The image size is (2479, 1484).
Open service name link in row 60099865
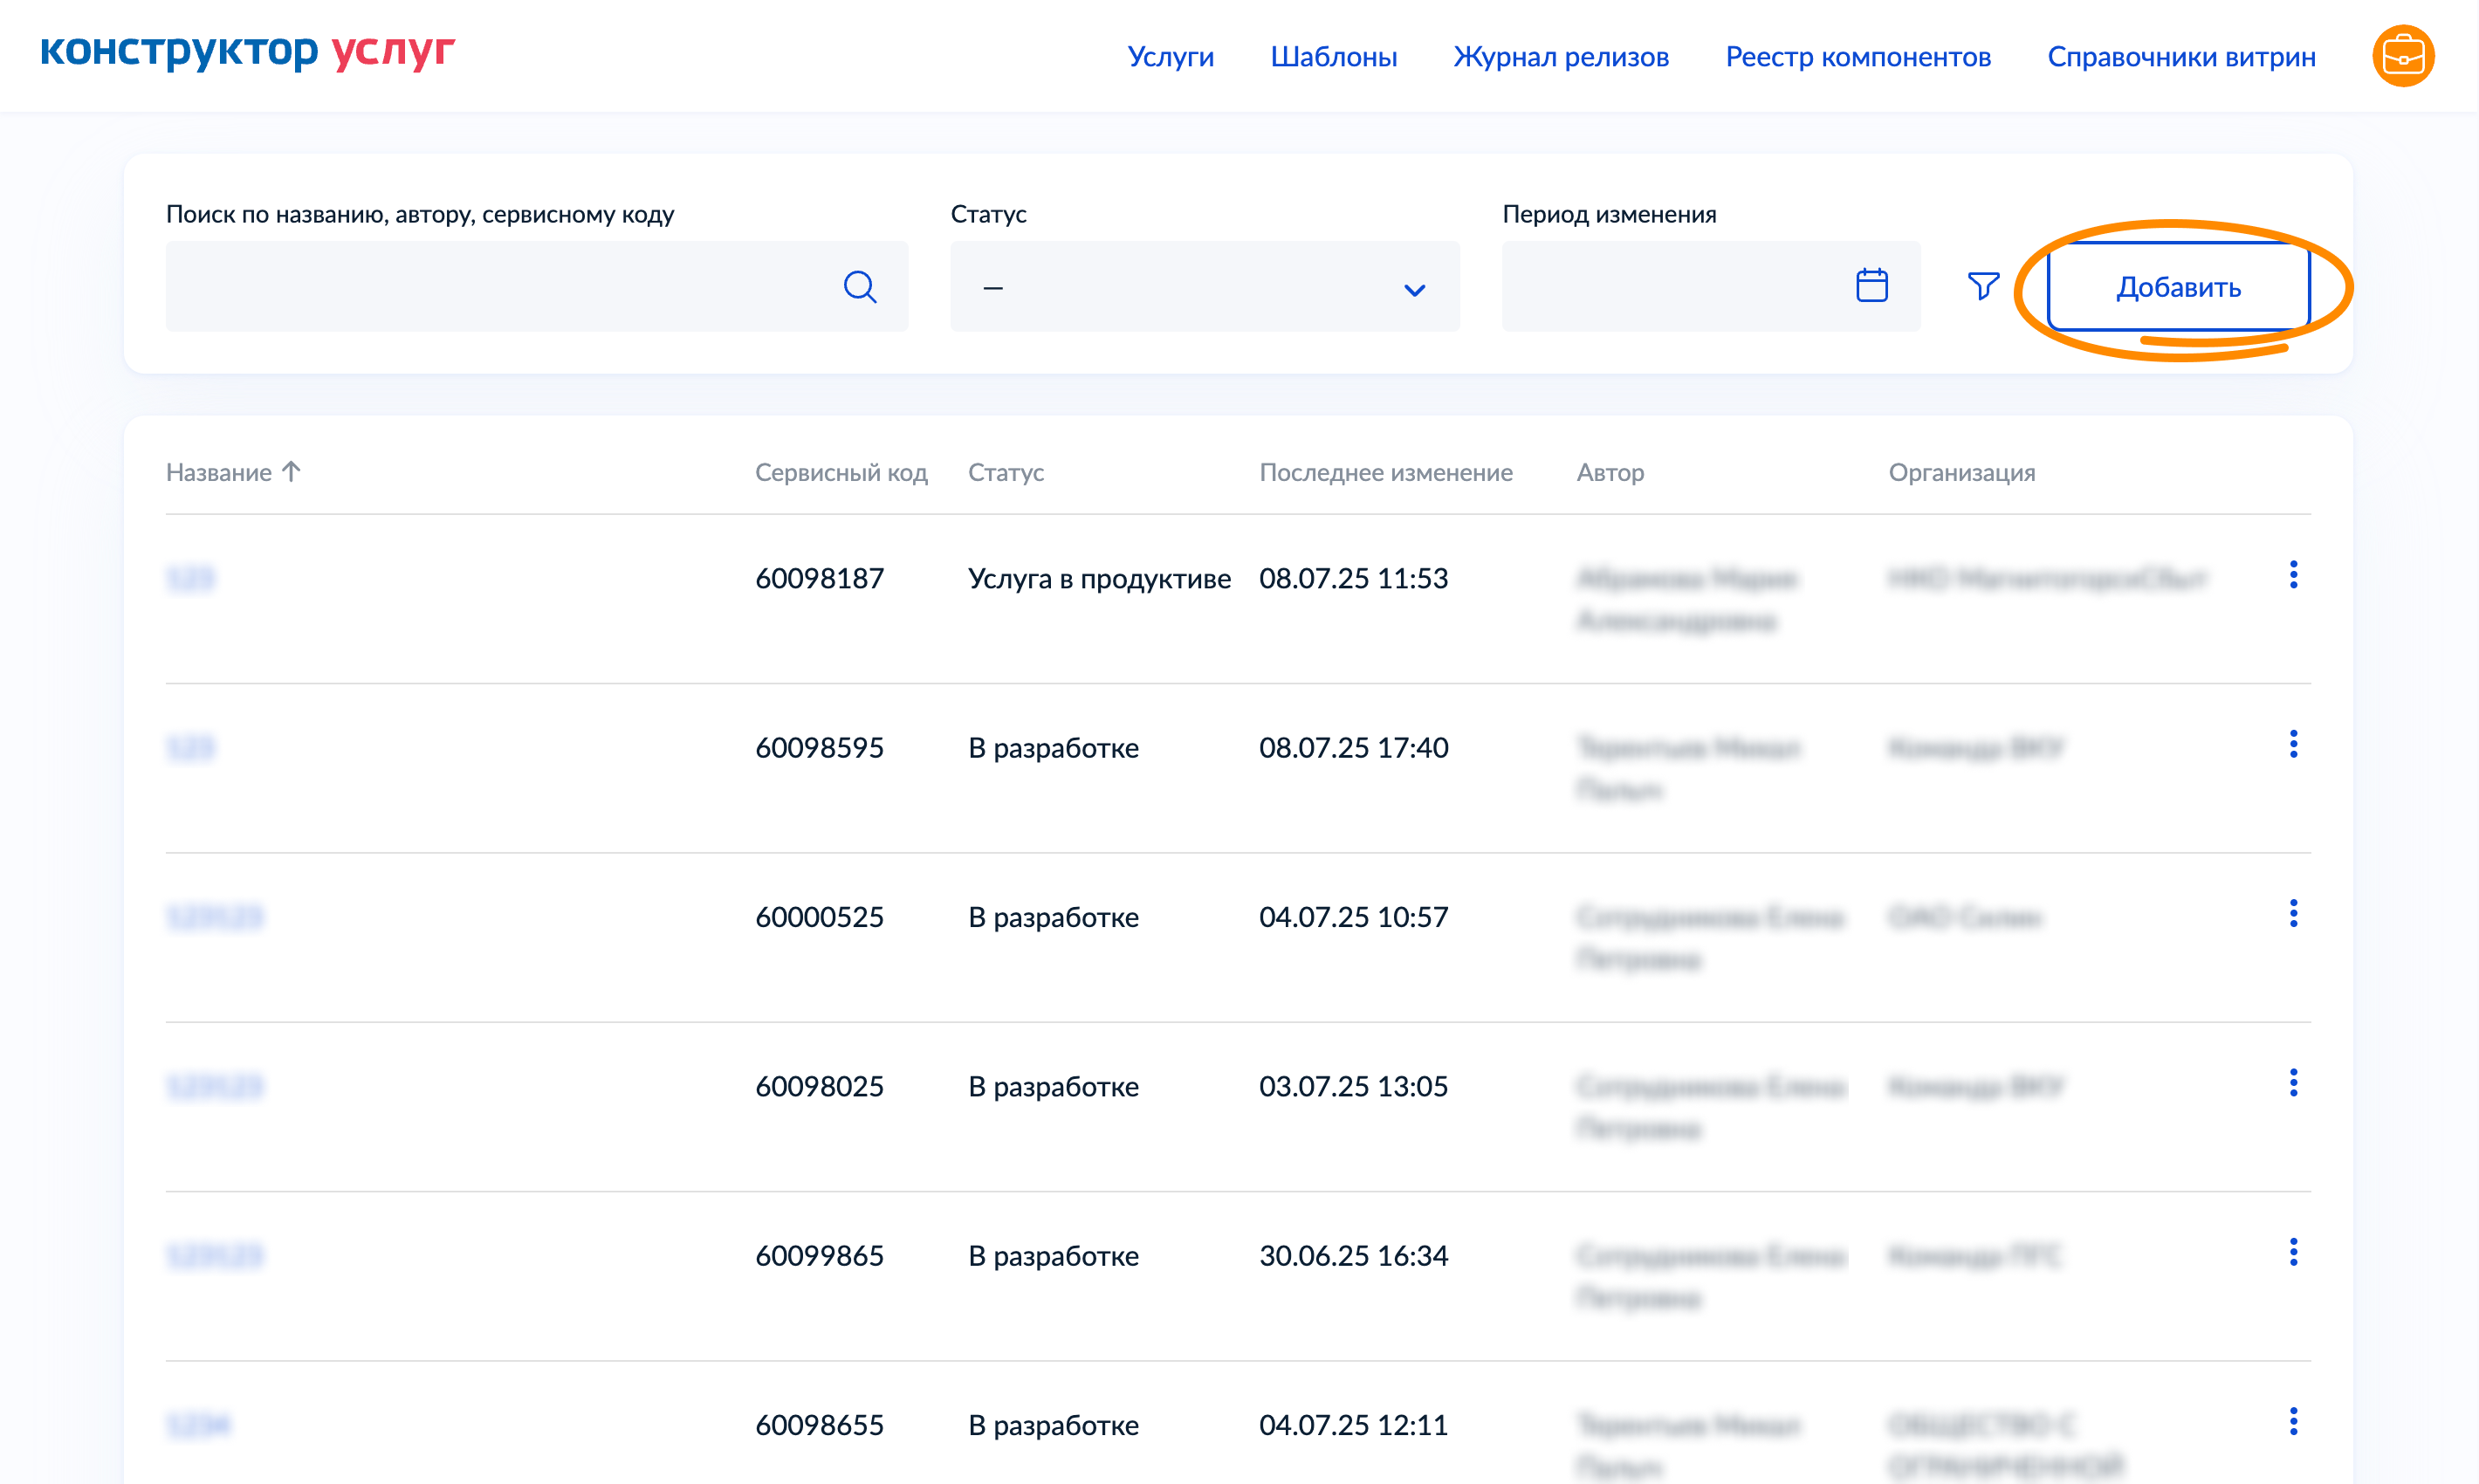214,1255
